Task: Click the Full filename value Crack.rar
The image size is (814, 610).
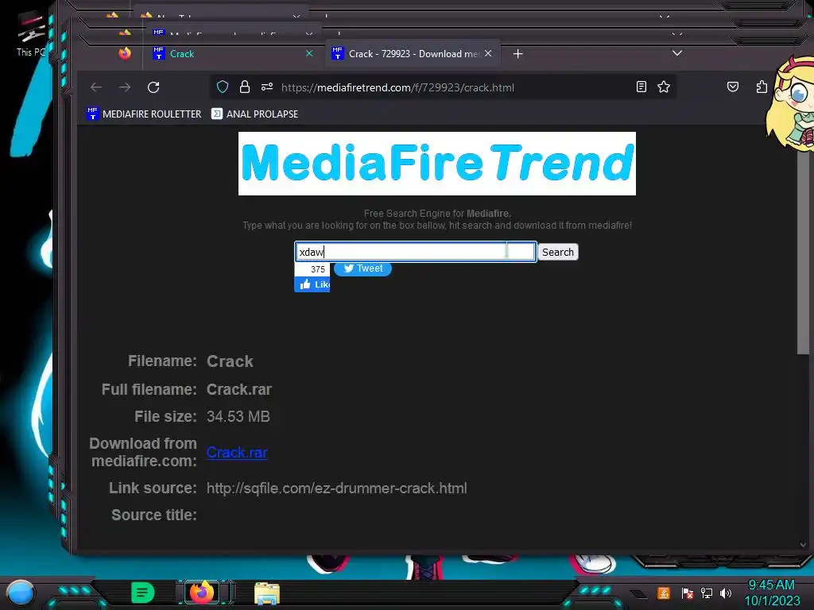Action: click(x=239, y=389)
